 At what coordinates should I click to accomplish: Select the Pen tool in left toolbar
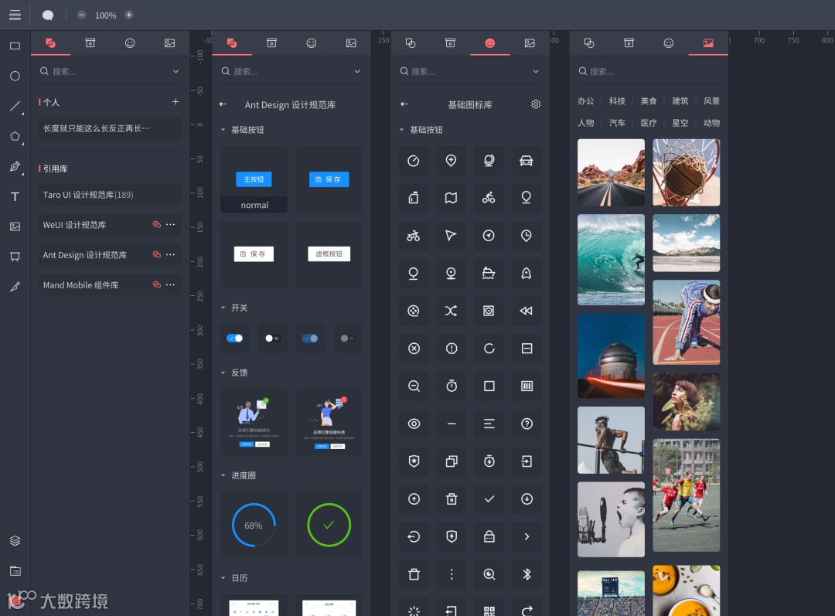[x=15, y=167]
